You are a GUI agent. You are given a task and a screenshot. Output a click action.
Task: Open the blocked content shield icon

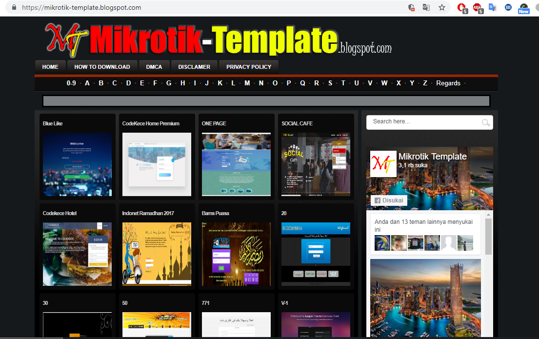pos(411,8)
